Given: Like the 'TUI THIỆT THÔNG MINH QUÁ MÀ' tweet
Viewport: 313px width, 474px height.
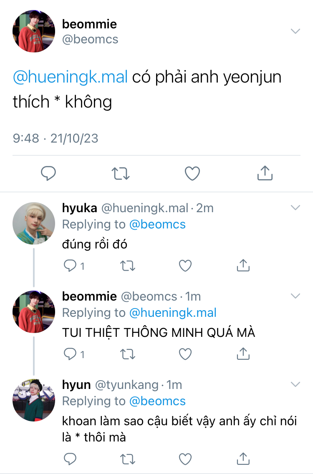Looking at the screenshot, I should click(185, 354).
